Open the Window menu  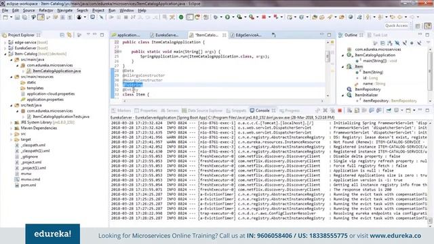click(127, 11)
